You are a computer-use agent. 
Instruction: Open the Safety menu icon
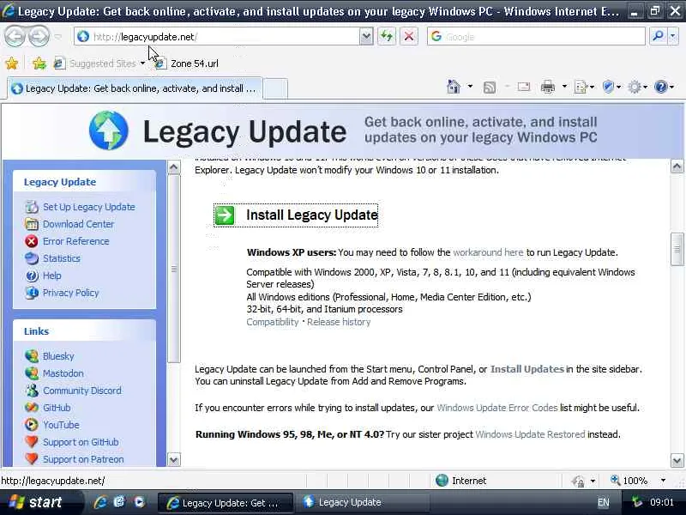click(x=608, y=87)
